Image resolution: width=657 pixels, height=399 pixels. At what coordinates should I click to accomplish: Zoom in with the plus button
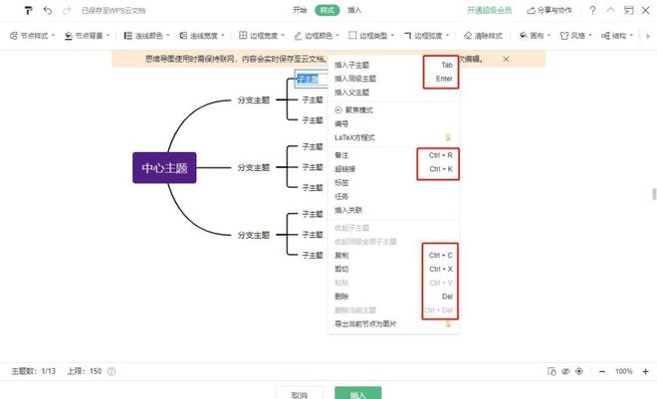(646, 371)
